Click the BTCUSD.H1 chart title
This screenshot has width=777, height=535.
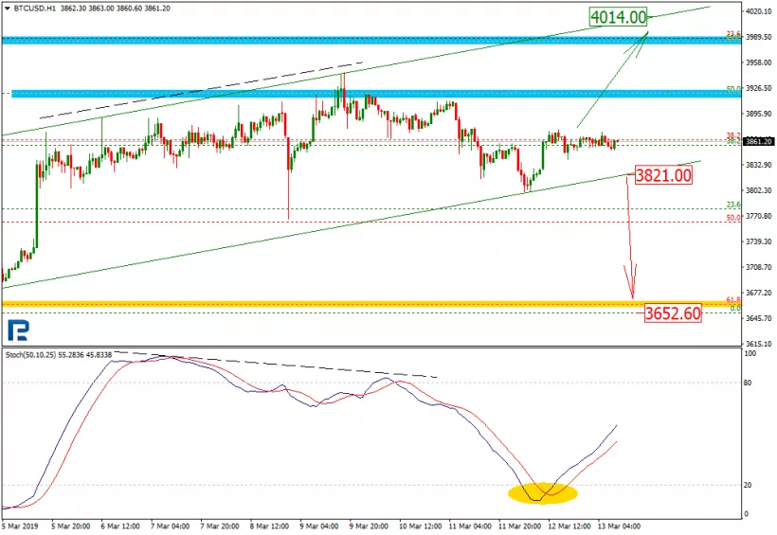[27, 7]
